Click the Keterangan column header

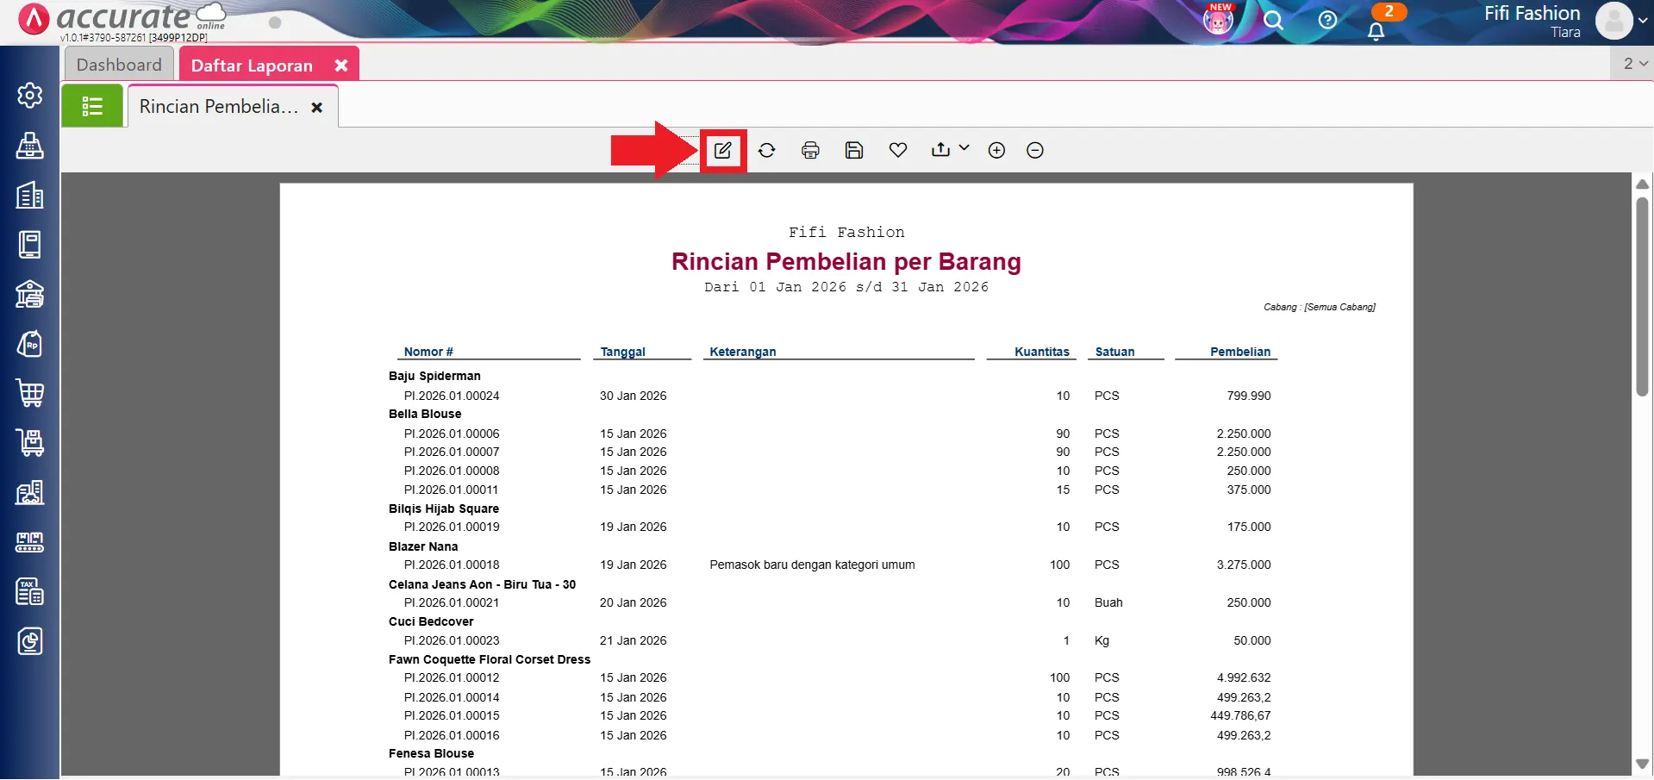(743, 352)
